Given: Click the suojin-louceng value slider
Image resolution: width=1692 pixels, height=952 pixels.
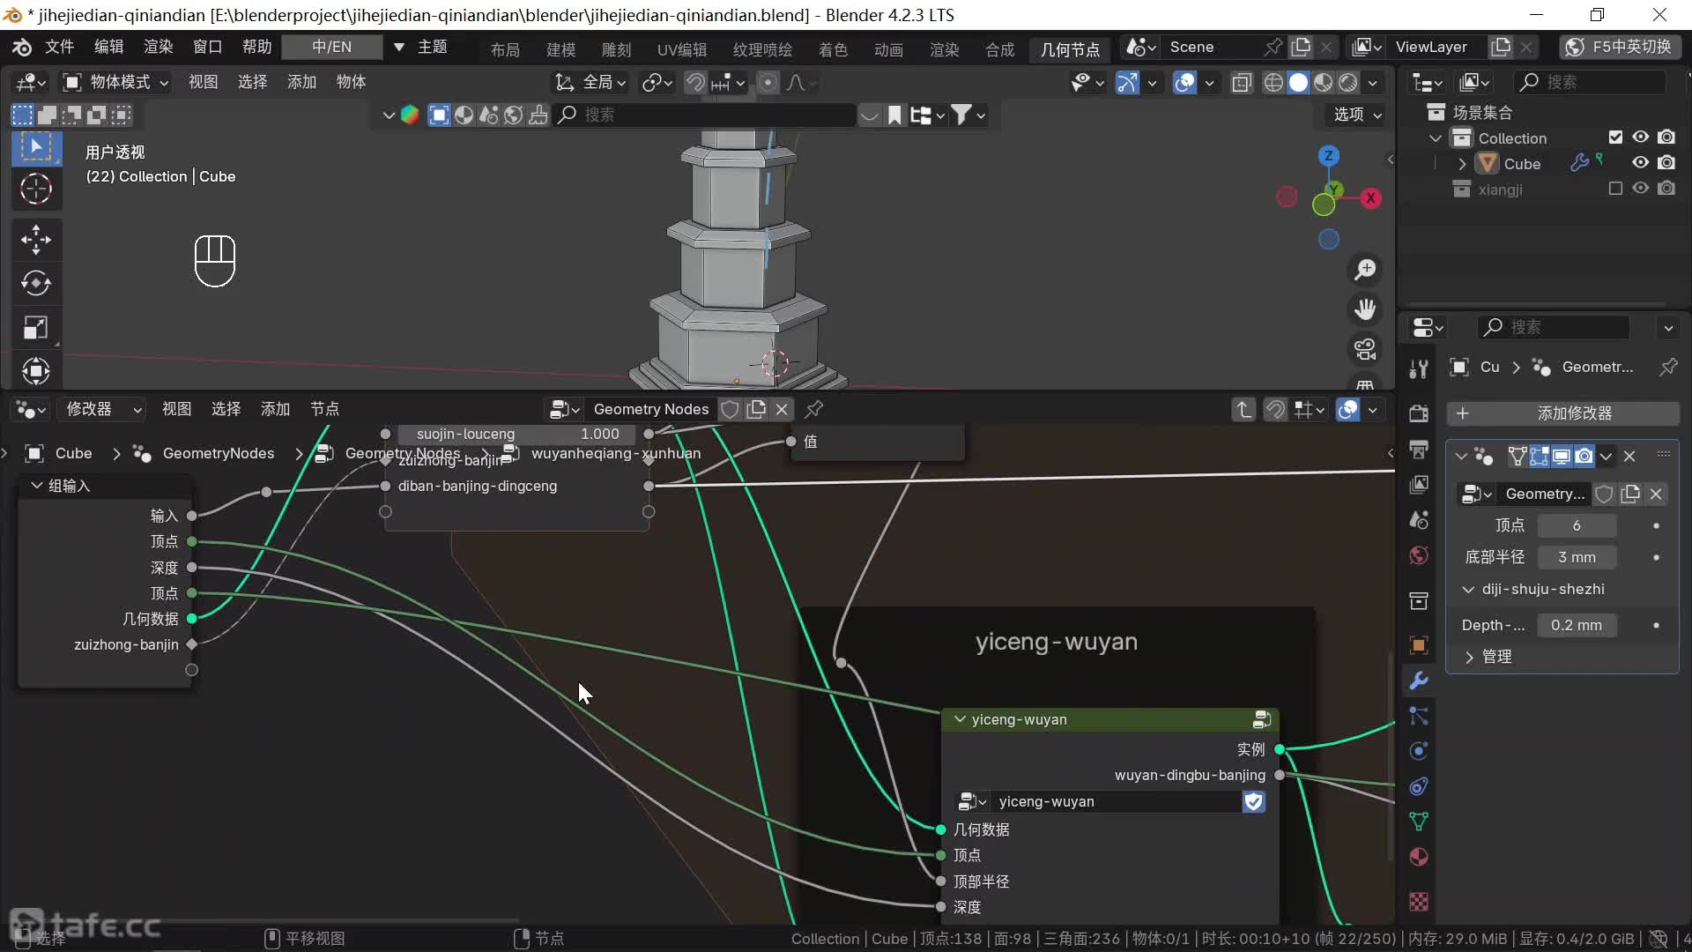Looking at the screenshot, I should click(517, 434).
